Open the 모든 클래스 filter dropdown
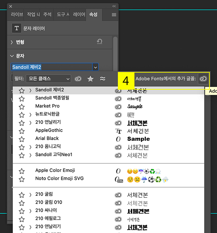Image resolution: width=217 pixels, height=233 pixels. (48, 79)
